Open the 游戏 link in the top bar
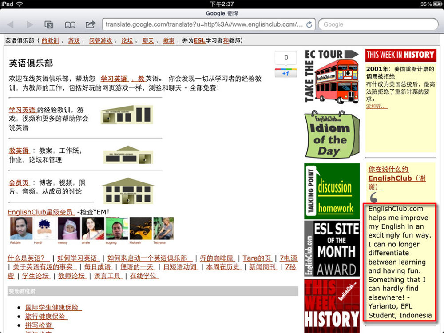Screen dimensions: 444x333 tap(74, 41)
